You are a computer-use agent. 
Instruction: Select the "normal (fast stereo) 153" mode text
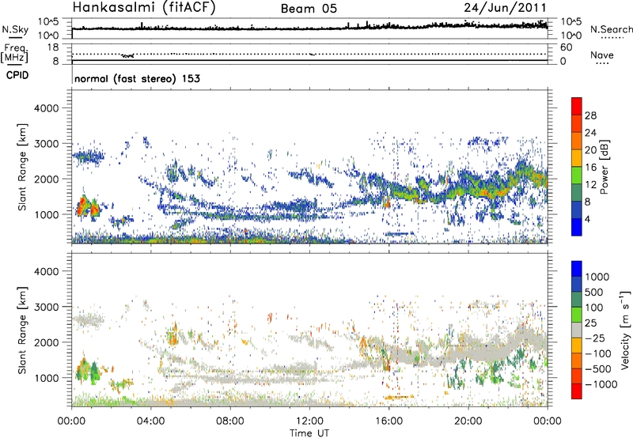[137, 78]
